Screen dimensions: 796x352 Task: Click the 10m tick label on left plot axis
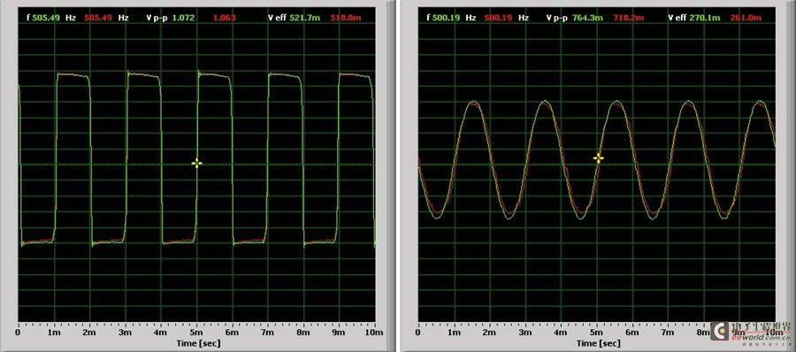coord(374,333)
